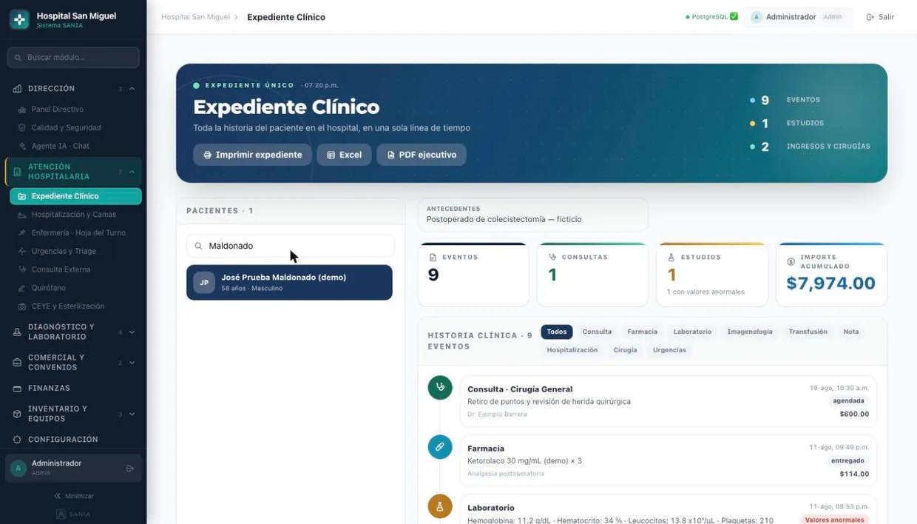Filter history by Urgencias
The image size is (917, 524).
669,350
